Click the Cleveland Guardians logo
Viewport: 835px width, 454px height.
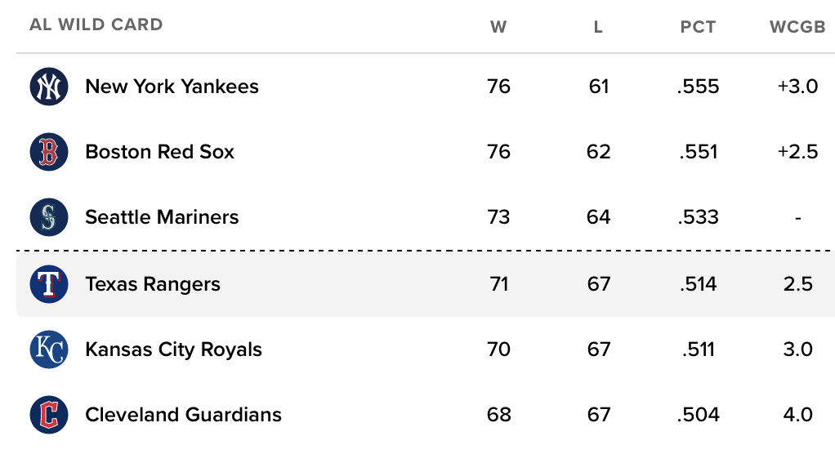pos(49,415)
